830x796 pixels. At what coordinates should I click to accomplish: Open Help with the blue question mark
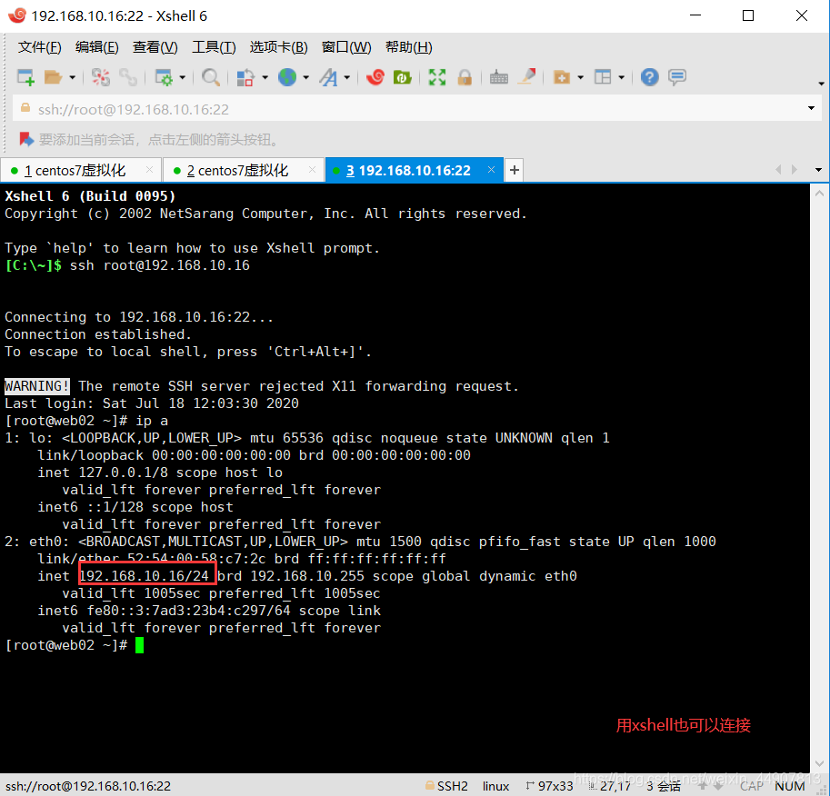click(649, 77)
